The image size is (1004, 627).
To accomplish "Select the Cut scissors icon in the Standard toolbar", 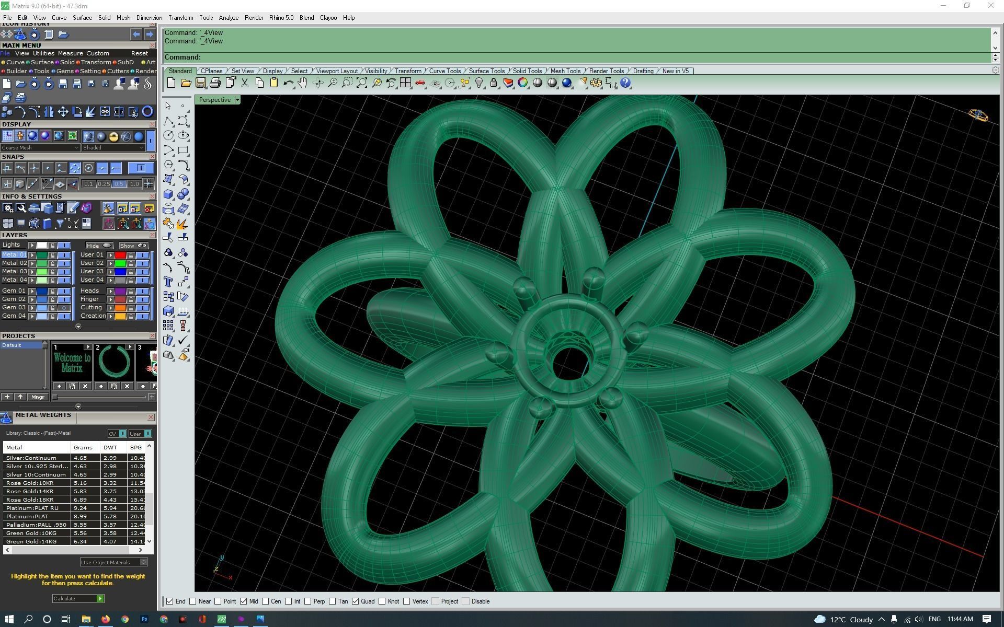I will pos(244,83).
